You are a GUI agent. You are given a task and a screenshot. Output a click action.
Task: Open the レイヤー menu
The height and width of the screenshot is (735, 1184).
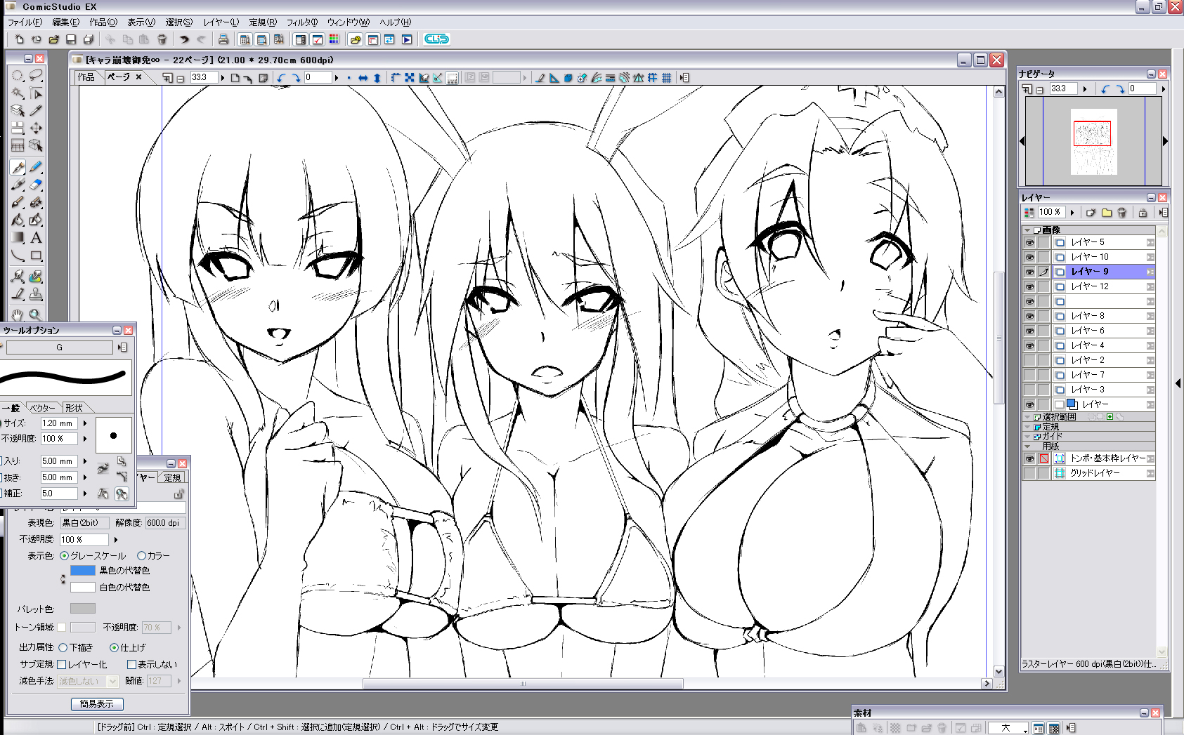click(221, 22)
